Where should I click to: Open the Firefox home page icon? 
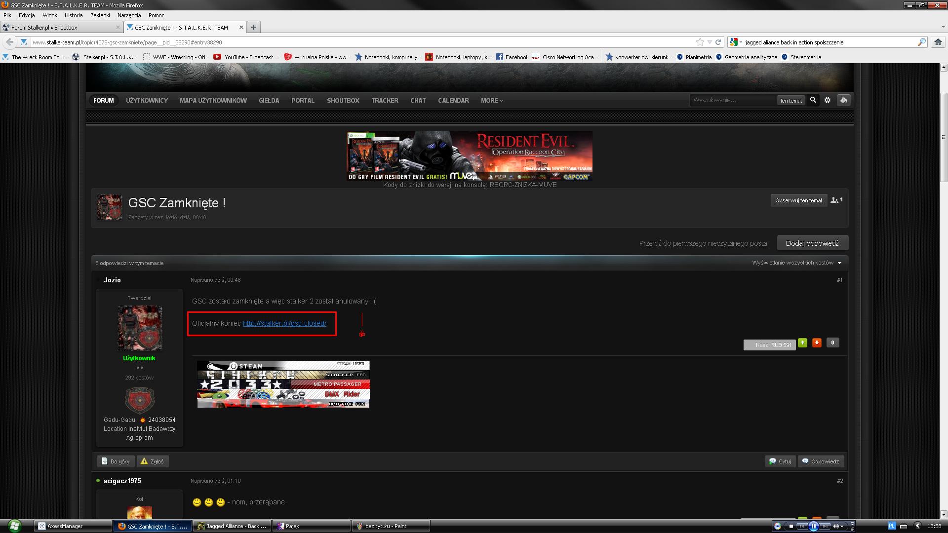(938, 42)
